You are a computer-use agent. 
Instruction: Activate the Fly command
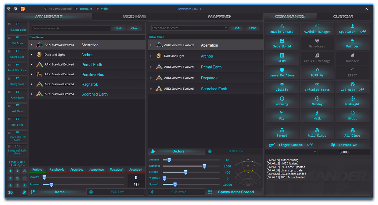click(282, 116)
